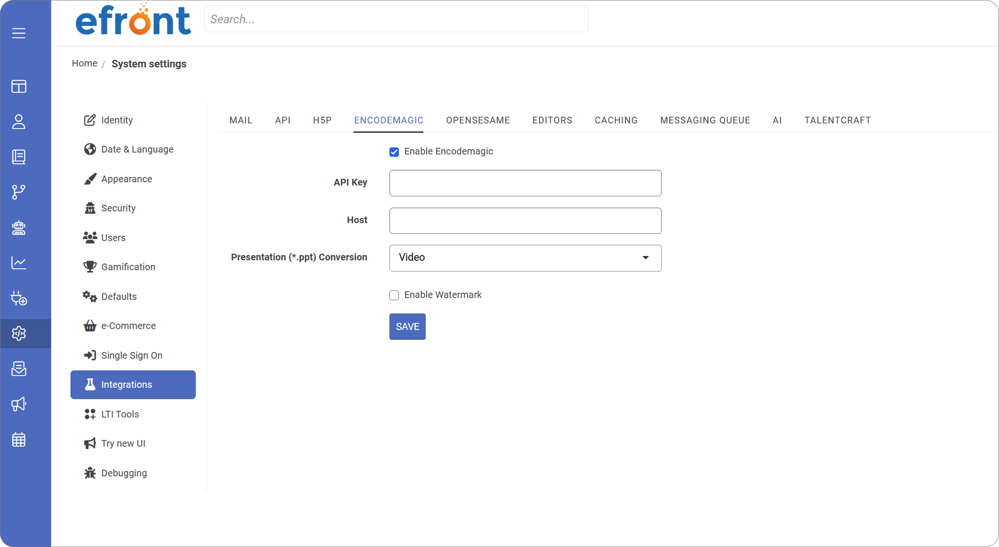Expand Presentation Conversion Video dropdown
This screenshot has width=999, height=547.
click(525, 258)
